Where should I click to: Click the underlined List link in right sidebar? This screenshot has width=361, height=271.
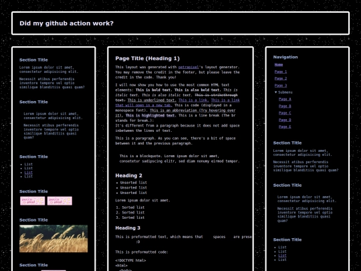(282, 256)
